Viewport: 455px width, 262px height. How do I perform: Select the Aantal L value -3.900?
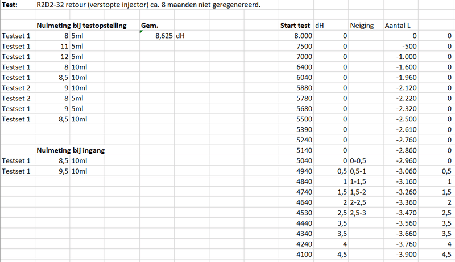click(406, 255)
